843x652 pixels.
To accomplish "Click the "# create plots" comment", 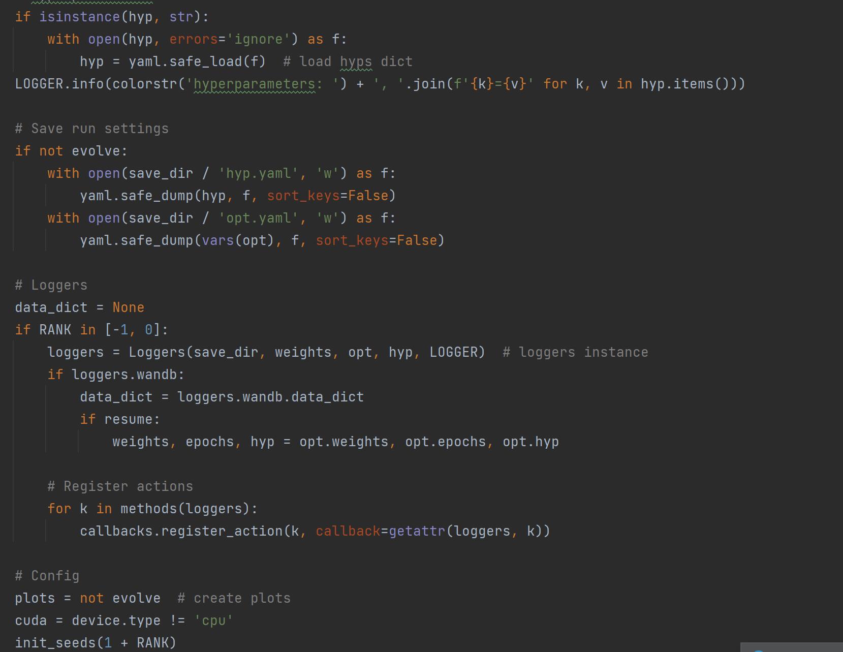I will [x=234, y=598].
